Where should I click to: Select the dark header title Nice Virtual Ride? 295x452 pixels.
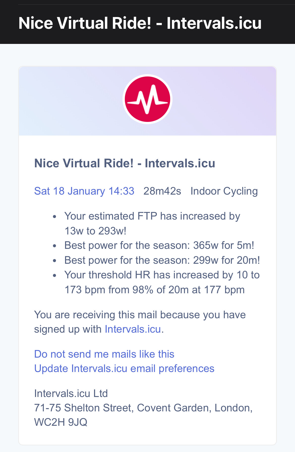(x=140, y=23)
